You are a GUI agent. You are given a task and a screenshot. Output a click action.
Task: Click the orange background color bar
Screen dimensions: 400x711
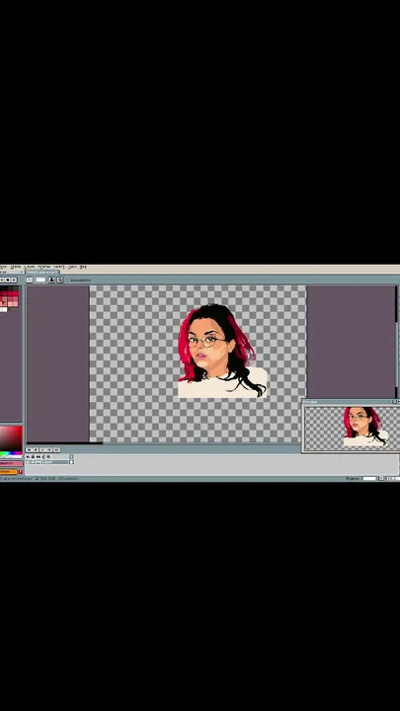point(8,472)
